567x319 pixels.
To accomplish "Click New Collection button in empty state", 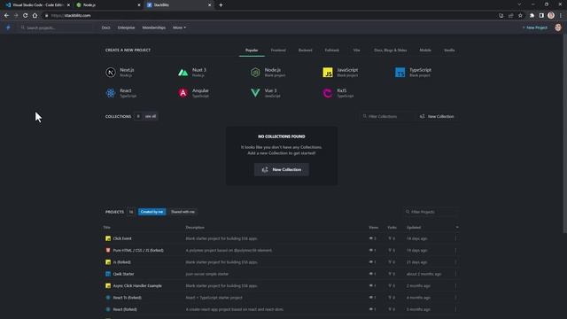I will pyautogui.click(x=282, y=169).
